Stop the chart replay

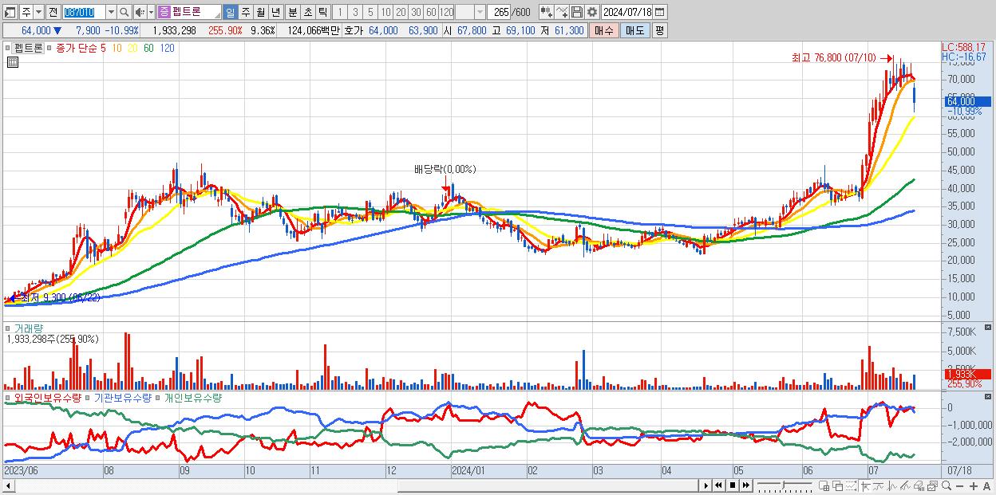pos(732,485)
